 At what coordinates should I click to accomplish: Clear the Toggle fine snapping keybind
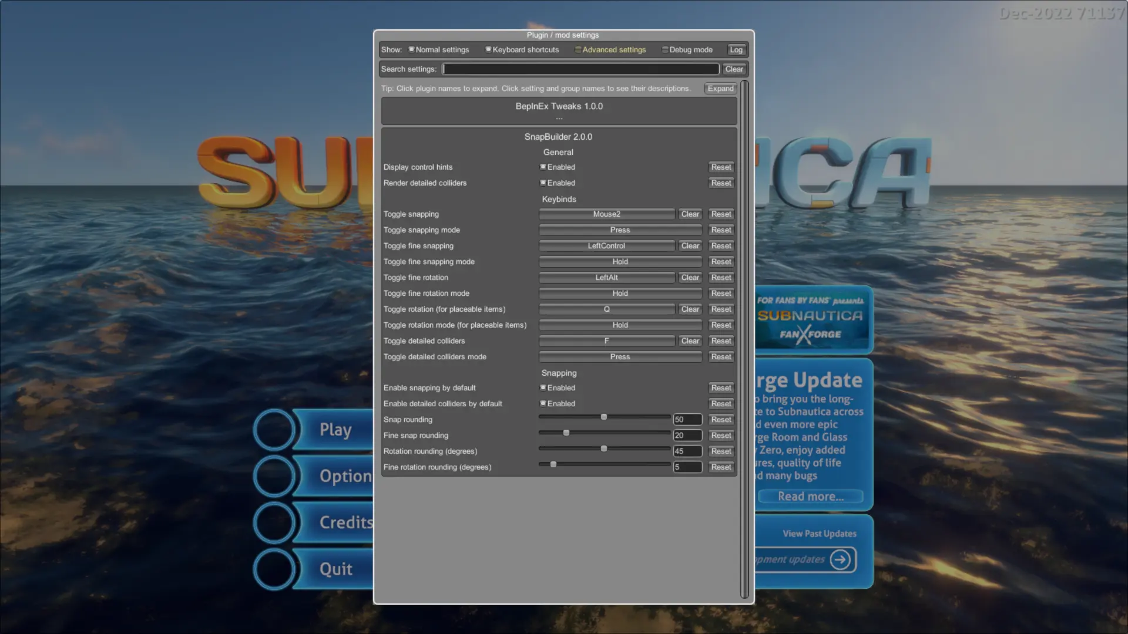pos(690,245)
